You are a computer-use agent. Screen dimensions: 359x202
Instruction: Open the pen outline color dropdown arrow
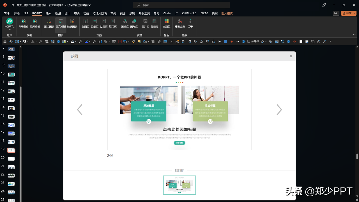pos(90,42)
